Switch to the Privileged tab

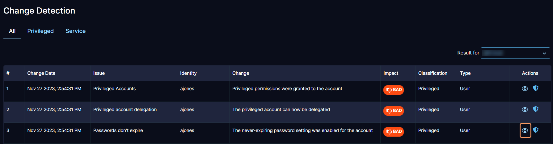pyautogui.click(x=40, y=31)
